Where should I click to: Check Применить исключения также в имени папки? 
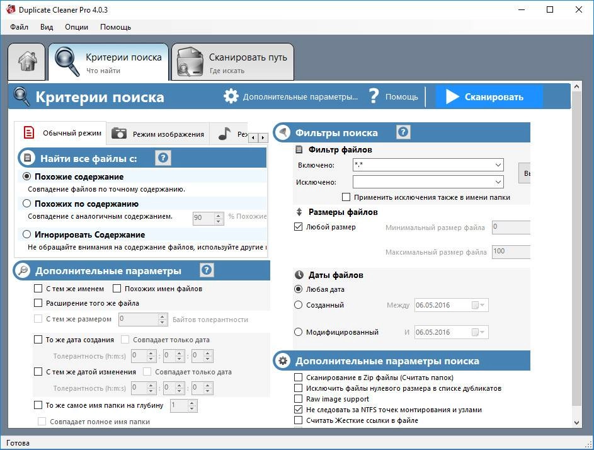[x=346, y=197]
